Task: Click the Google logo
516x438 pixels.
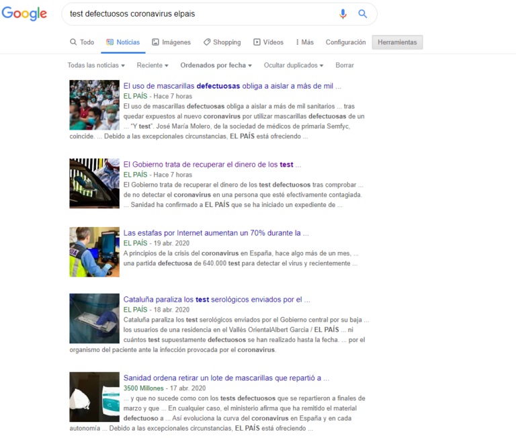Action: [24, 14]
